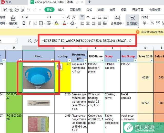Apply currency yen format
The height and width of the screenshot is (133, 164).
pos(145,23)
